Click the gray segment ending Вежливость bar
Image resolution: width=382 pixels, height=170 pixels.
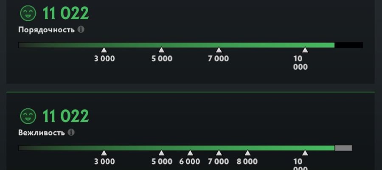tap(343, 148)
